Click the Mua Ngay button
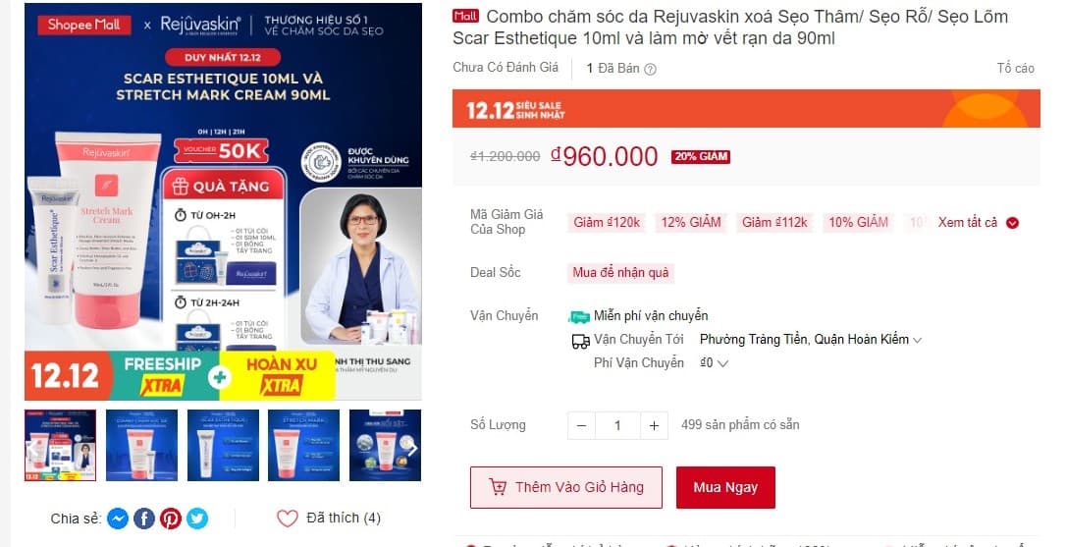1066x547 pixels. point(725,487)
